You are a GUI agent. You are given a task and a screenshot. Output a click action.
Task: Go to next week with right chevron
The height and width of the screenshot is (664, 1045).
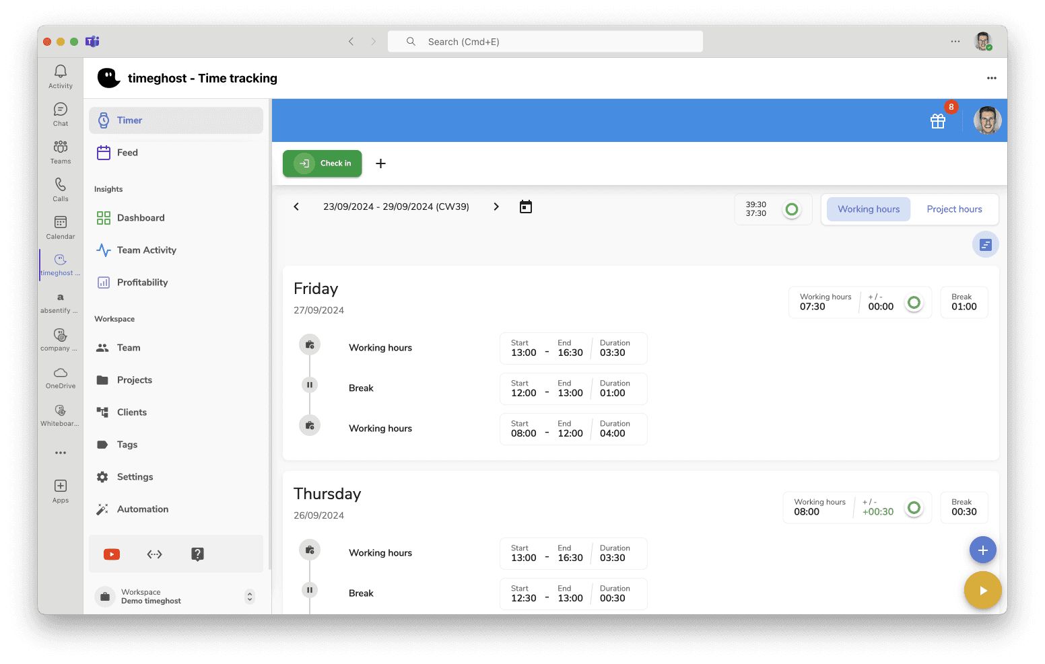496,207
